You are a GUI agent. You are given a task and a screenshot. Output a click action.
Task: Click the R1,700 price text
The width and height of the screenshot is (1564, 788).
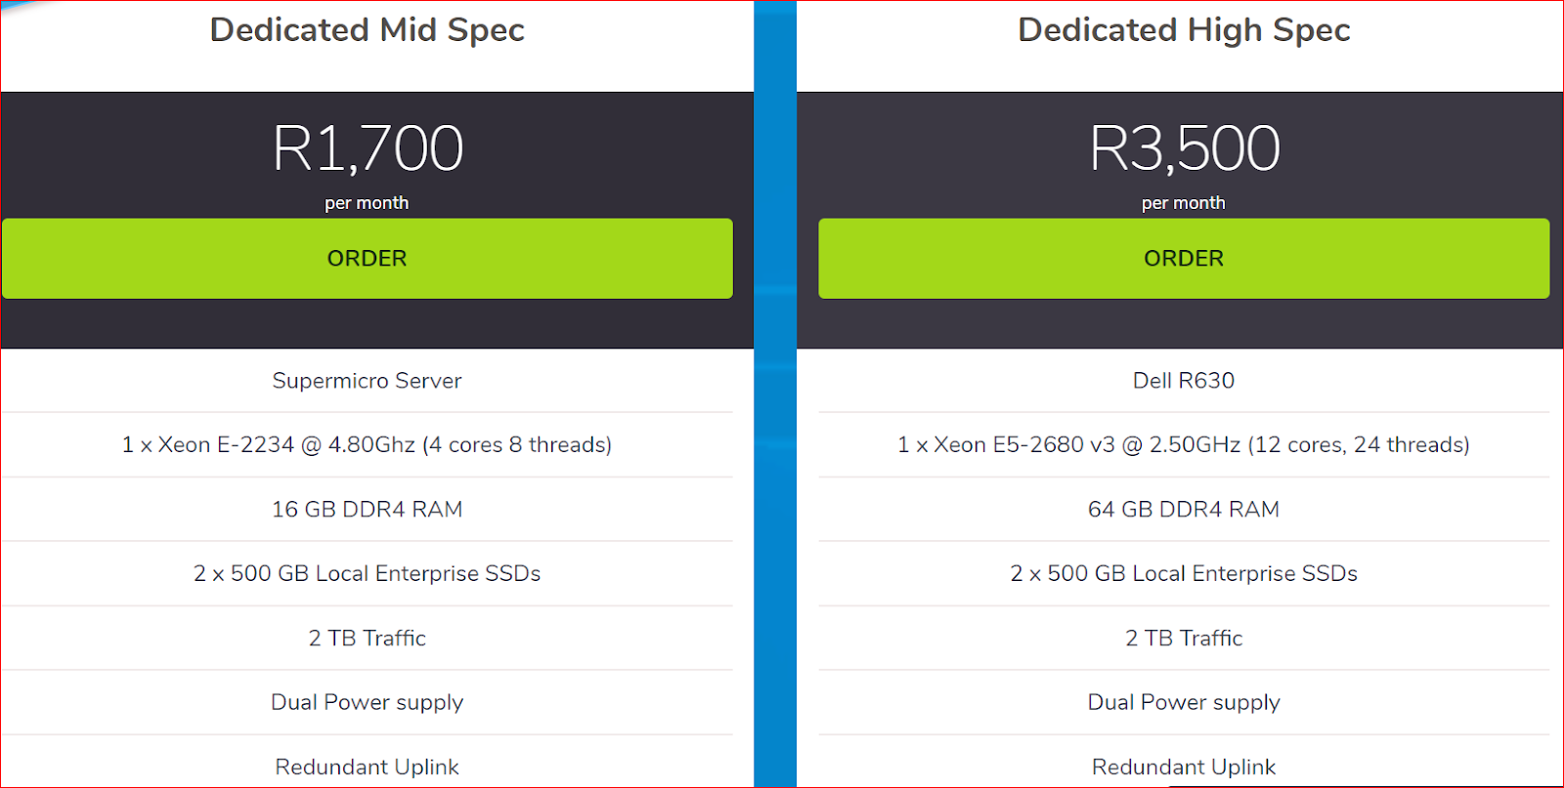coord(367,148)
